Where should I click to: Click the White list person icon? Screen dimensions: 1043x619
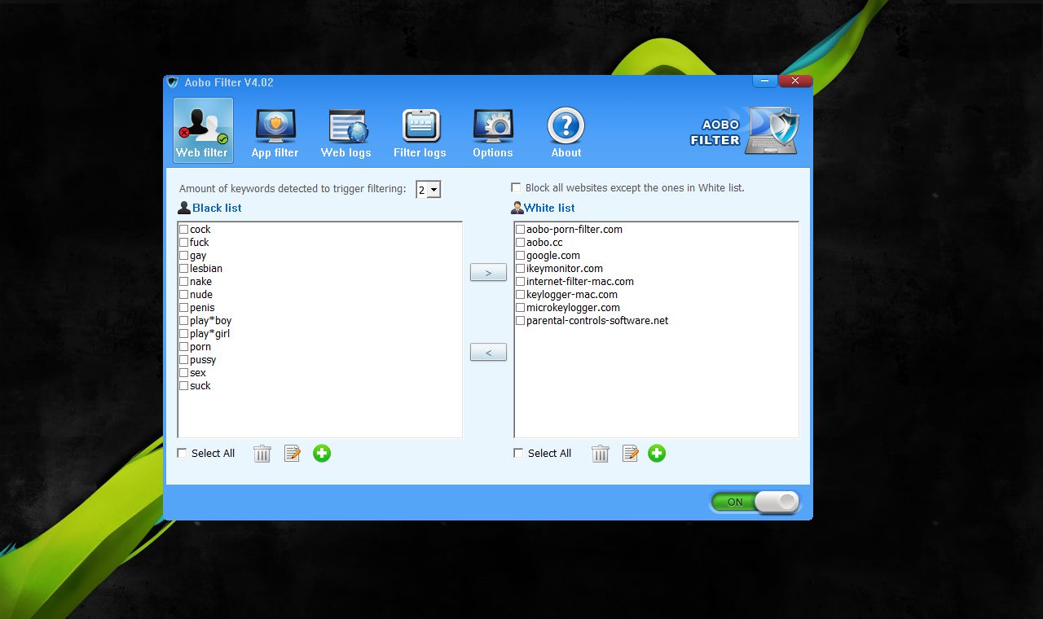pyautogui.click(x=517, y=208)
